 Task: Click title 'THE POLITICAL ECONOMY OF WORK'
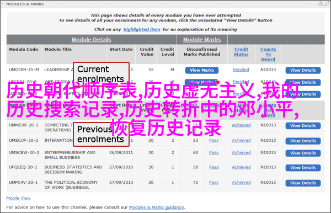71,185
